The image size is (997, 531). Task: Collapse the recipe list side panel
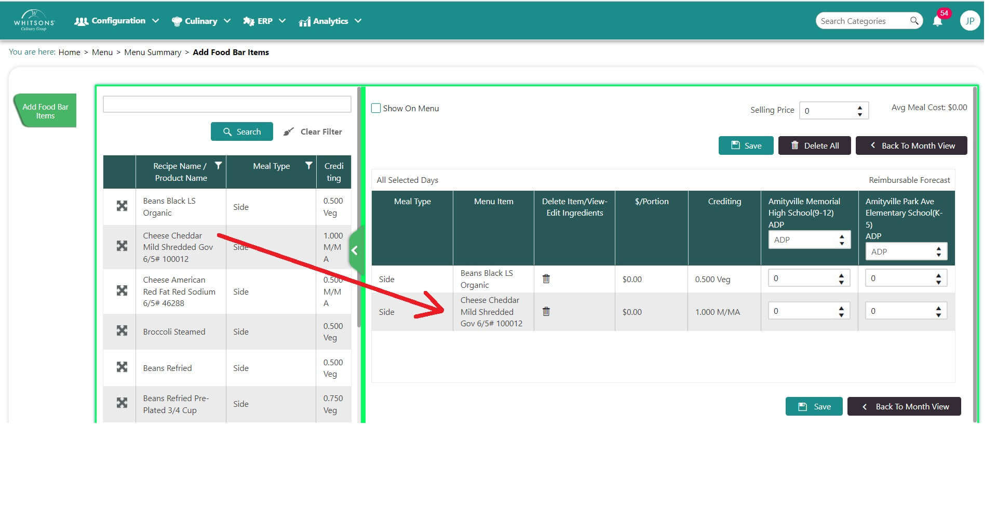pos(355,251)
